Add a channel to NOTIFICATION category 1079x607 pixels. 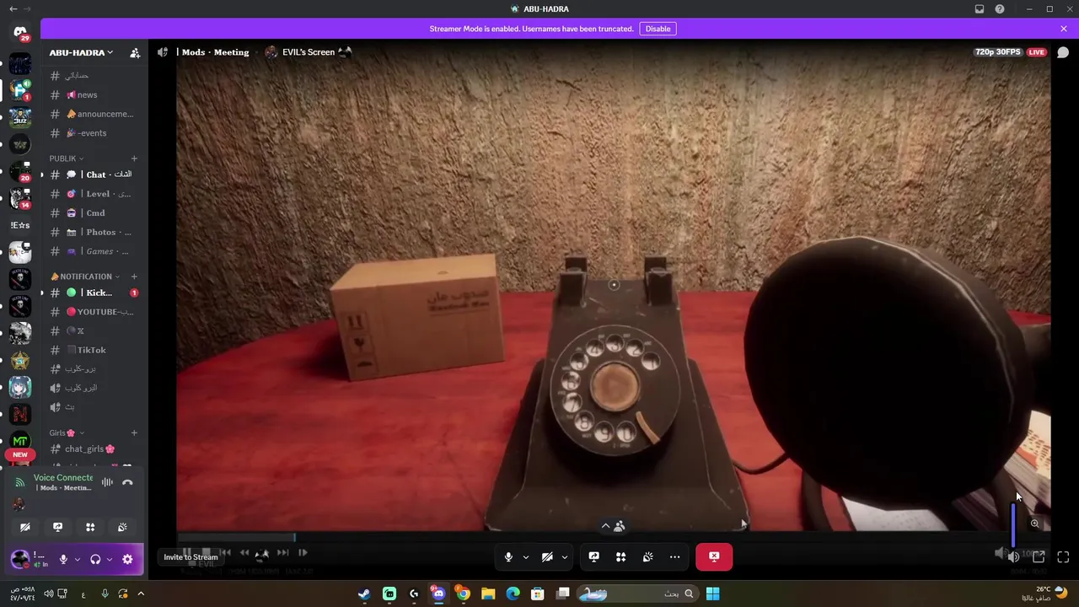point(134,277)
